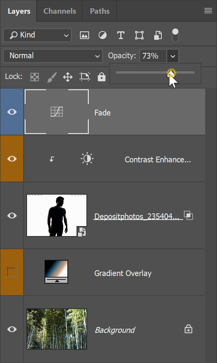
Task: Lock position move icon
Action: pyautogui.click(x=68, y=77)
